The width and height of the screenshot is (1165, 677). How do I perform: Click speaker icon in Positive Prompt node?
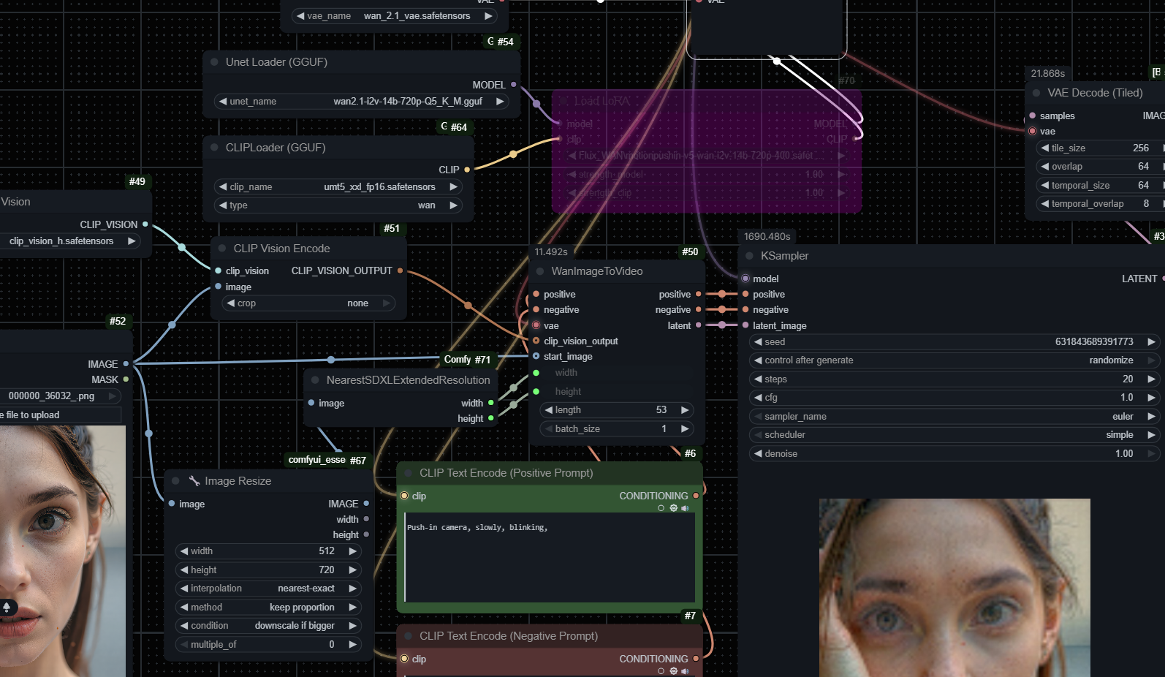click(685, 508)
